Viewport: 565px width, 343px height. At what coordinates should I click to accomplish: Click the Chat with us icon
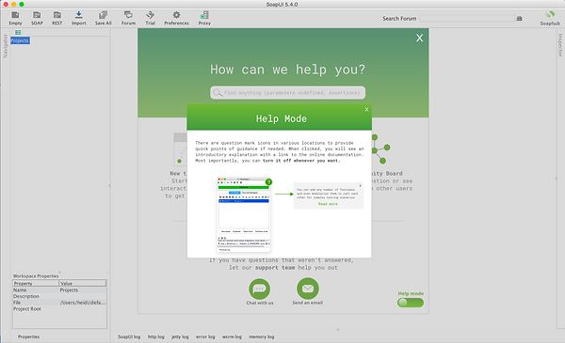coord(260,288)
